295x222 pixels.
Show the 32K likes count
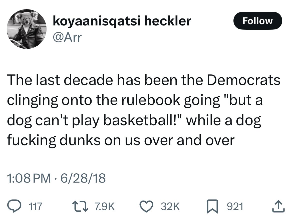[x=170, y=206]
